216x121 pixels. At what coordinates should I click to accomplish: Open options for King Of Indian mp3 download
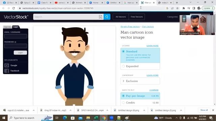[71, 110]
